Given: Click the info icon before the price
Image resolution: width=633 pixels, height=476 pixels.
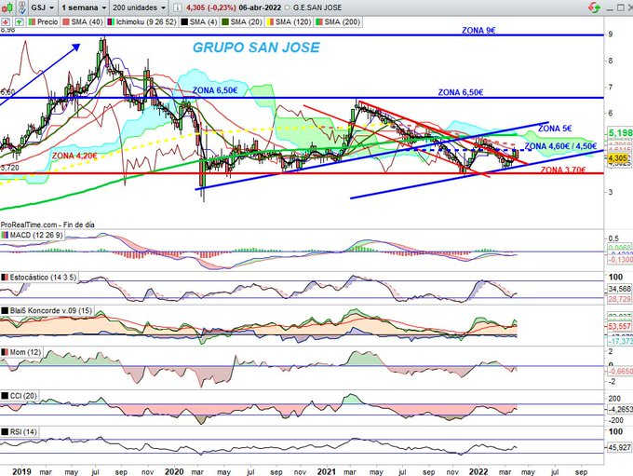Looking at the screenshot, I should 177,7.
